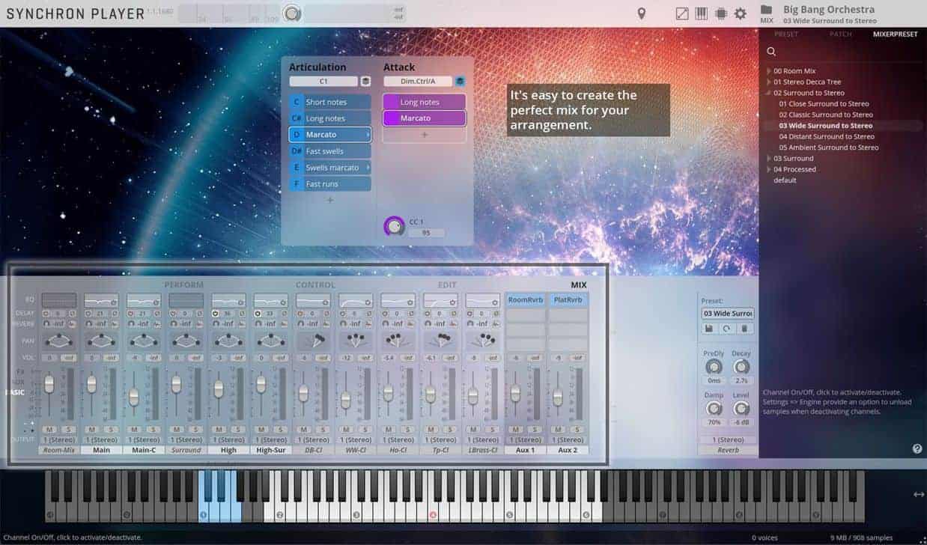Expand the 00 Room Mix folder
927x545 pixels.
(x=768, y=71)
